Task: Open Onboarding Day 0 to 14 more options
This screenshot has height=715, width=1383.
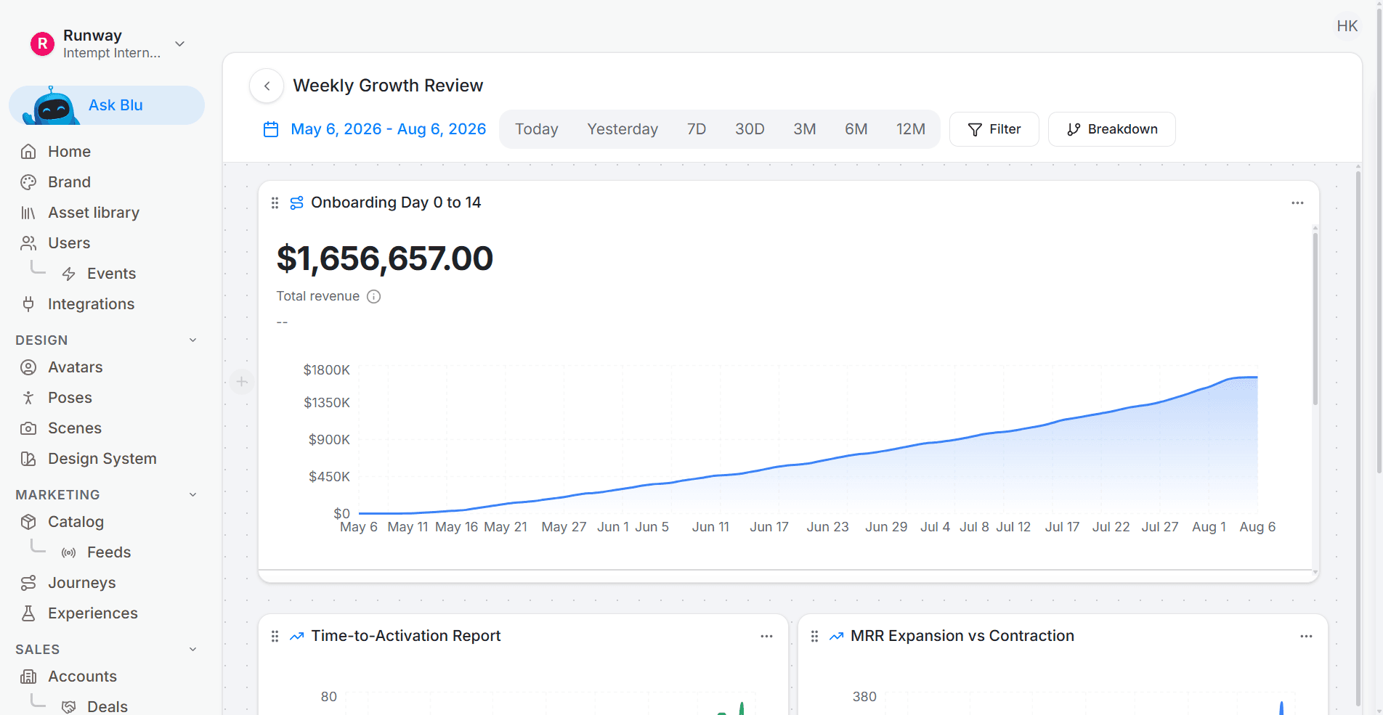Action: pyautogui.click(x=1297, y=203)
